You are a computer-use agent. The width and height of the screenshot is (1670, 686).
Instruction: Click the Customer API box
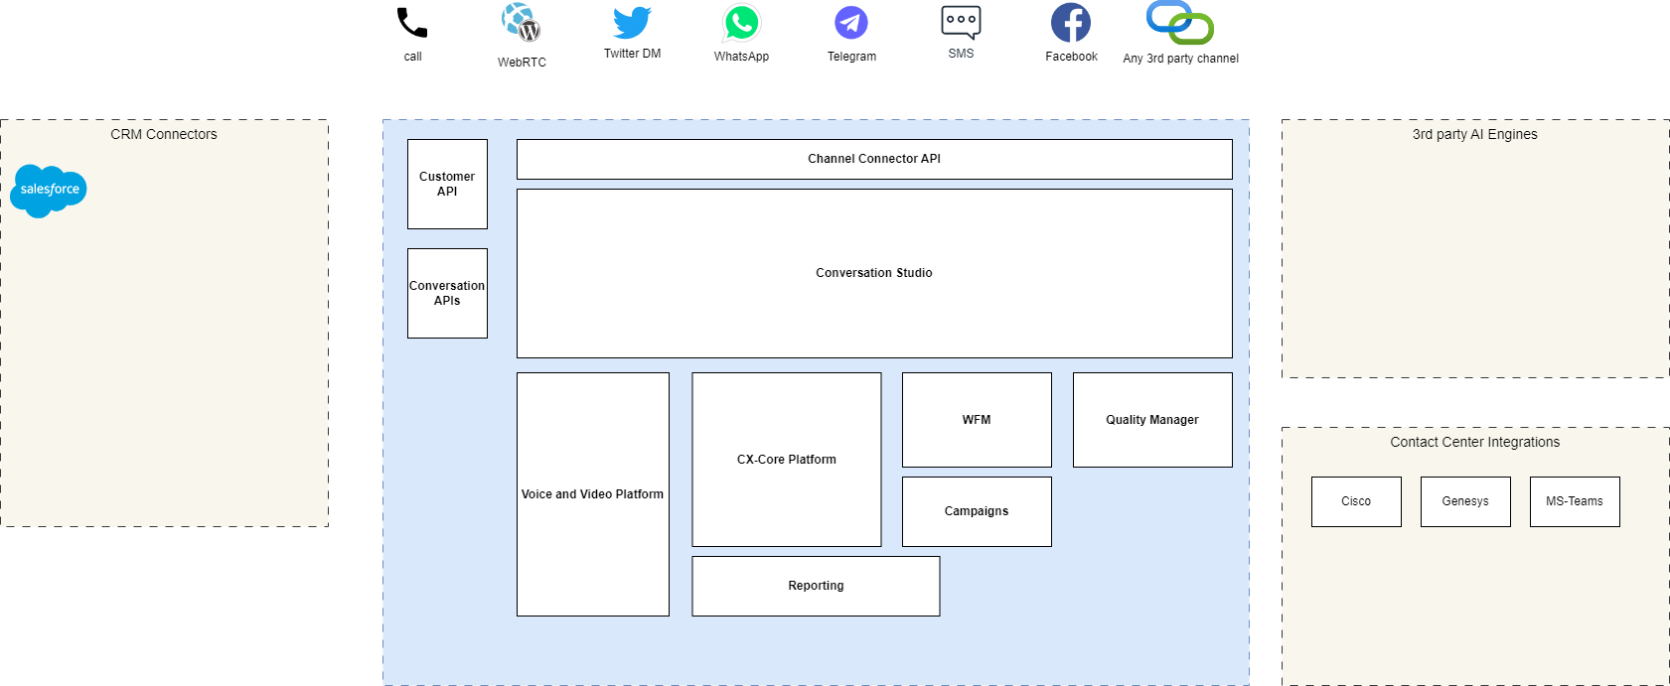click(x=447, y=184)
